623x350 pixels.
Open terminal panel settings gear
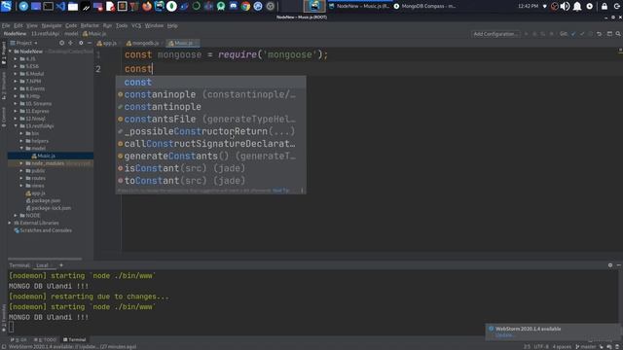610,265
